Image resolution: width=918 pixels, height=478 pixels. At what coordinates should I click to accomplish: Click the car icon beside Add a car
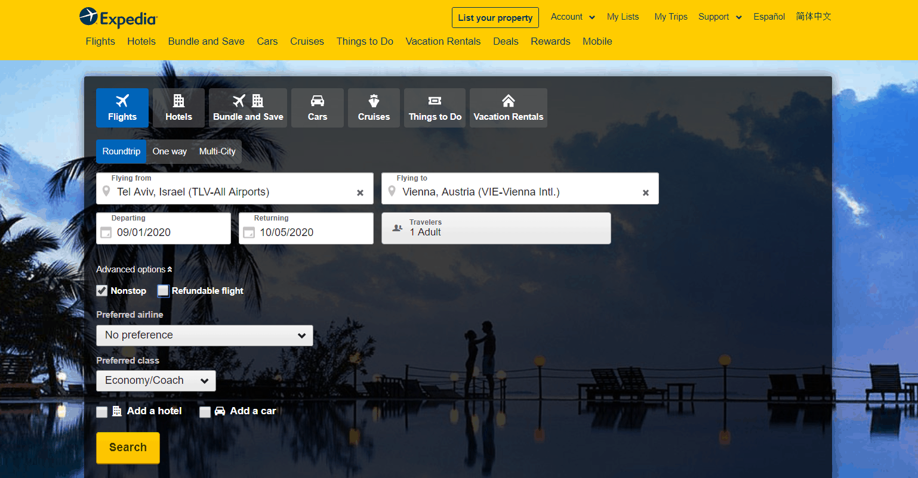(x=220, y=411)
